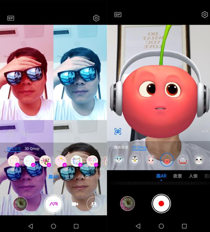Flip camera with the switch button
The image size is (210, 232).
pos(94,204)
